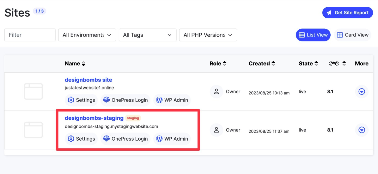378x174 pixels.
Task: Click the WordPress logo in designbombs site WP Admin
Action: 159,100
